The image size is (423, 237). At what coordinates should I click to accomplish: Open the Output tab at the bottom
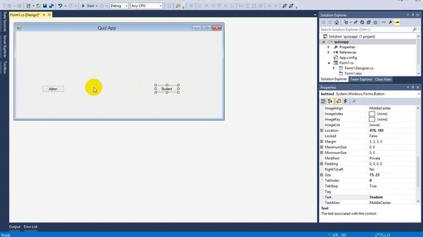pos(15,226)
